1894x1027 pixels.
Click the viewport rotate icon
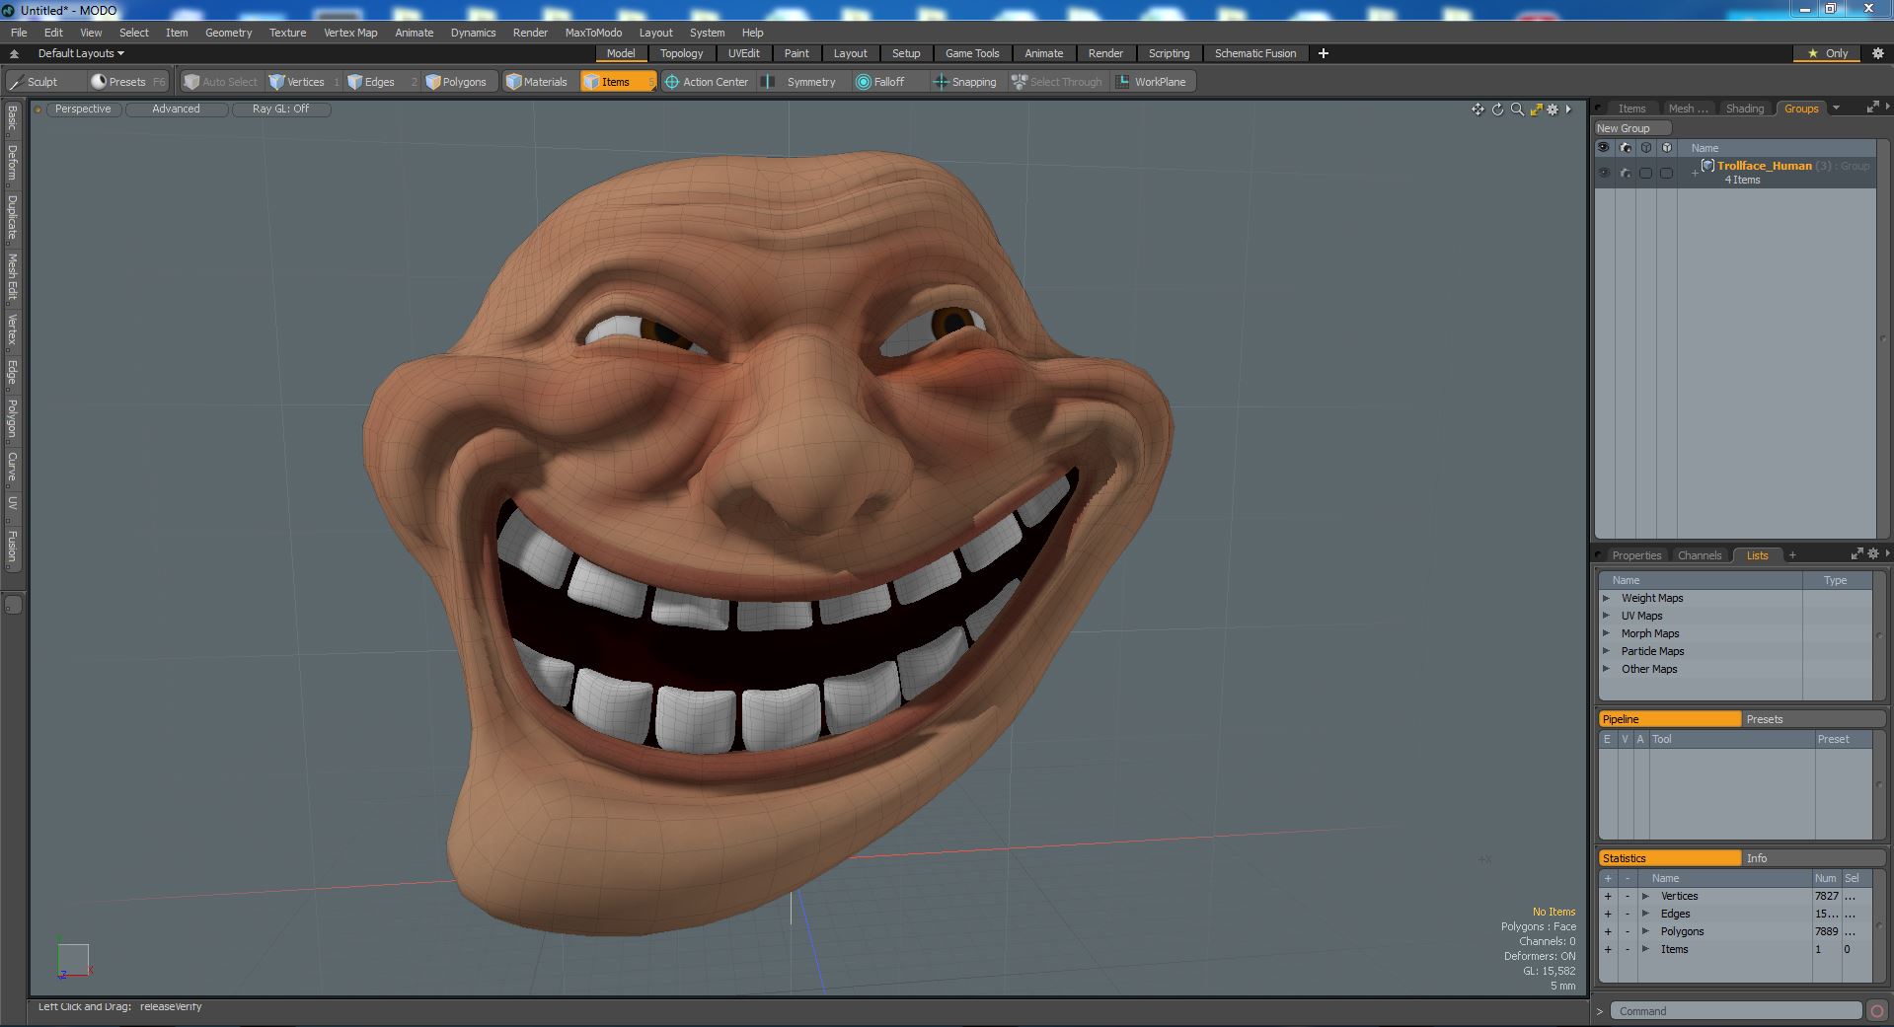click(1497, 110)
